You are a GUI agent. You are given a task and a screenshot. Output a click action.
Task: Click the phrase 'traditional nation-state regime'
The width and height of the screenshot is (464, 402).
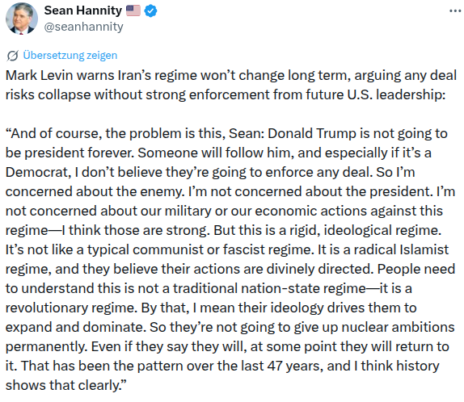tap(269, 288)
